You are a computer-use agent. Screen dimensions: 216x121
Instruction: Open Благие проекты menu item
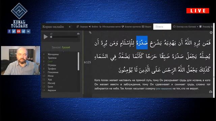[131, 27]
